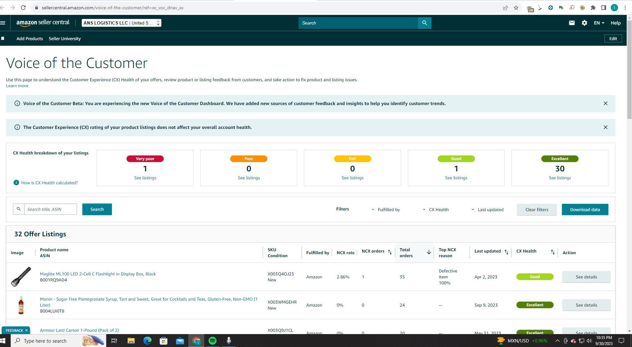Screen dimensions: 632x347
Task: See details for Maglite ML100 flashlight
Action: tap(586, 277)
